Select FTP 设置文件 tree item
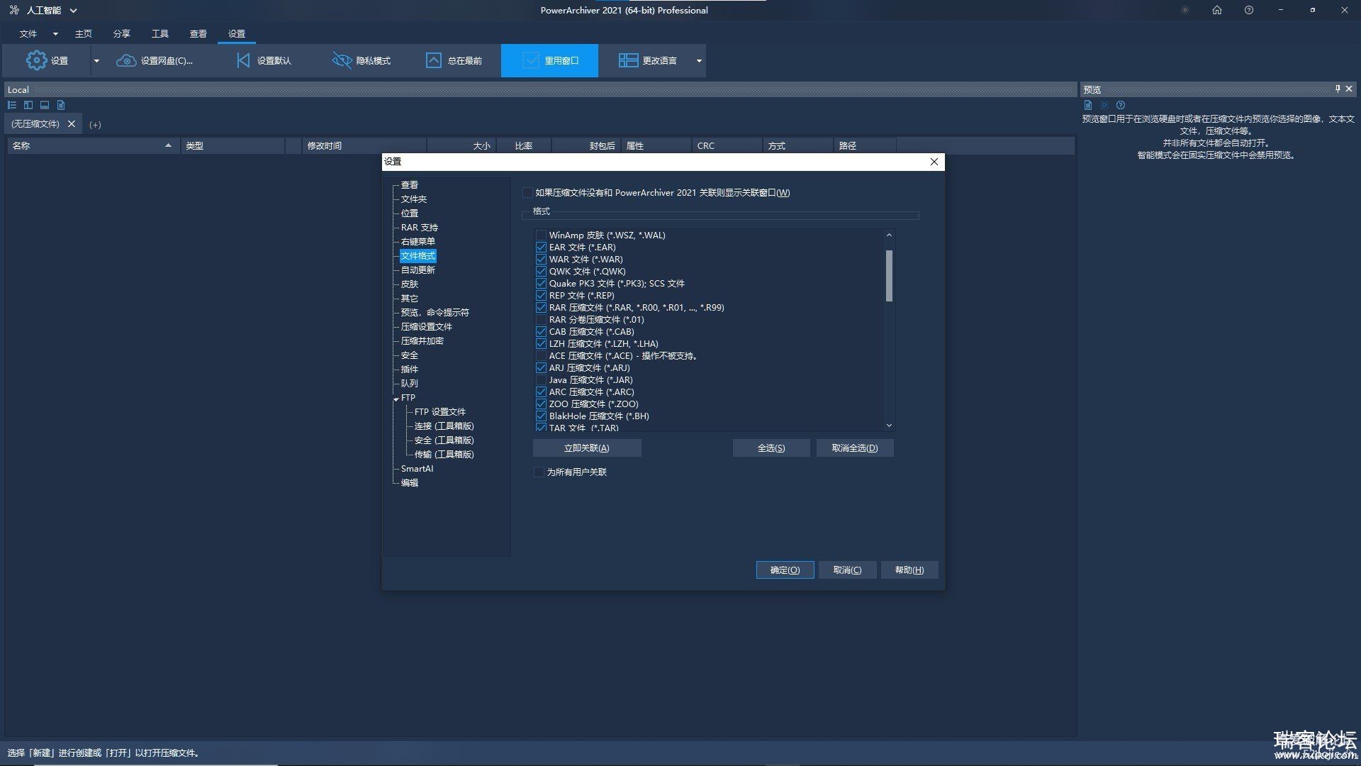Image resolution: width=1361 pixels, height=766 pixels. click(x=440, y=412)
